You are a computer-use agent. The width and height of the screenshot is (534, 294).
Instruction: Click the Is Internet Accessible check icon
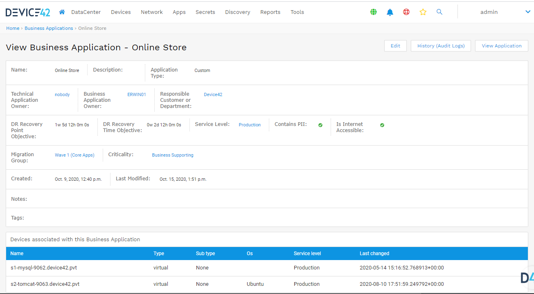(x=382, y=125)
